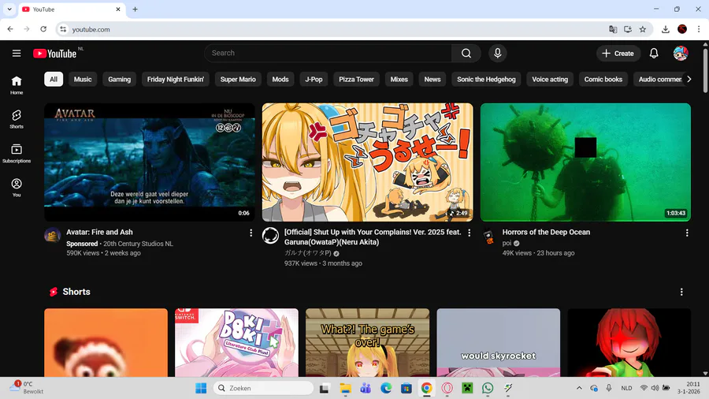Select the Sonic the Hedgehog chip
The height and width of the screenshot is (399, 709).
click(x=486, y=79)
